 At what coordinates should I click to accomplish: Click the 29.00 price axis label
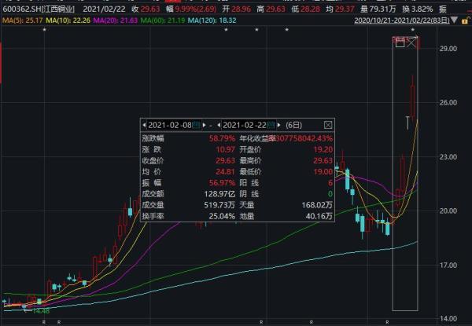click(x=448, y=49)
